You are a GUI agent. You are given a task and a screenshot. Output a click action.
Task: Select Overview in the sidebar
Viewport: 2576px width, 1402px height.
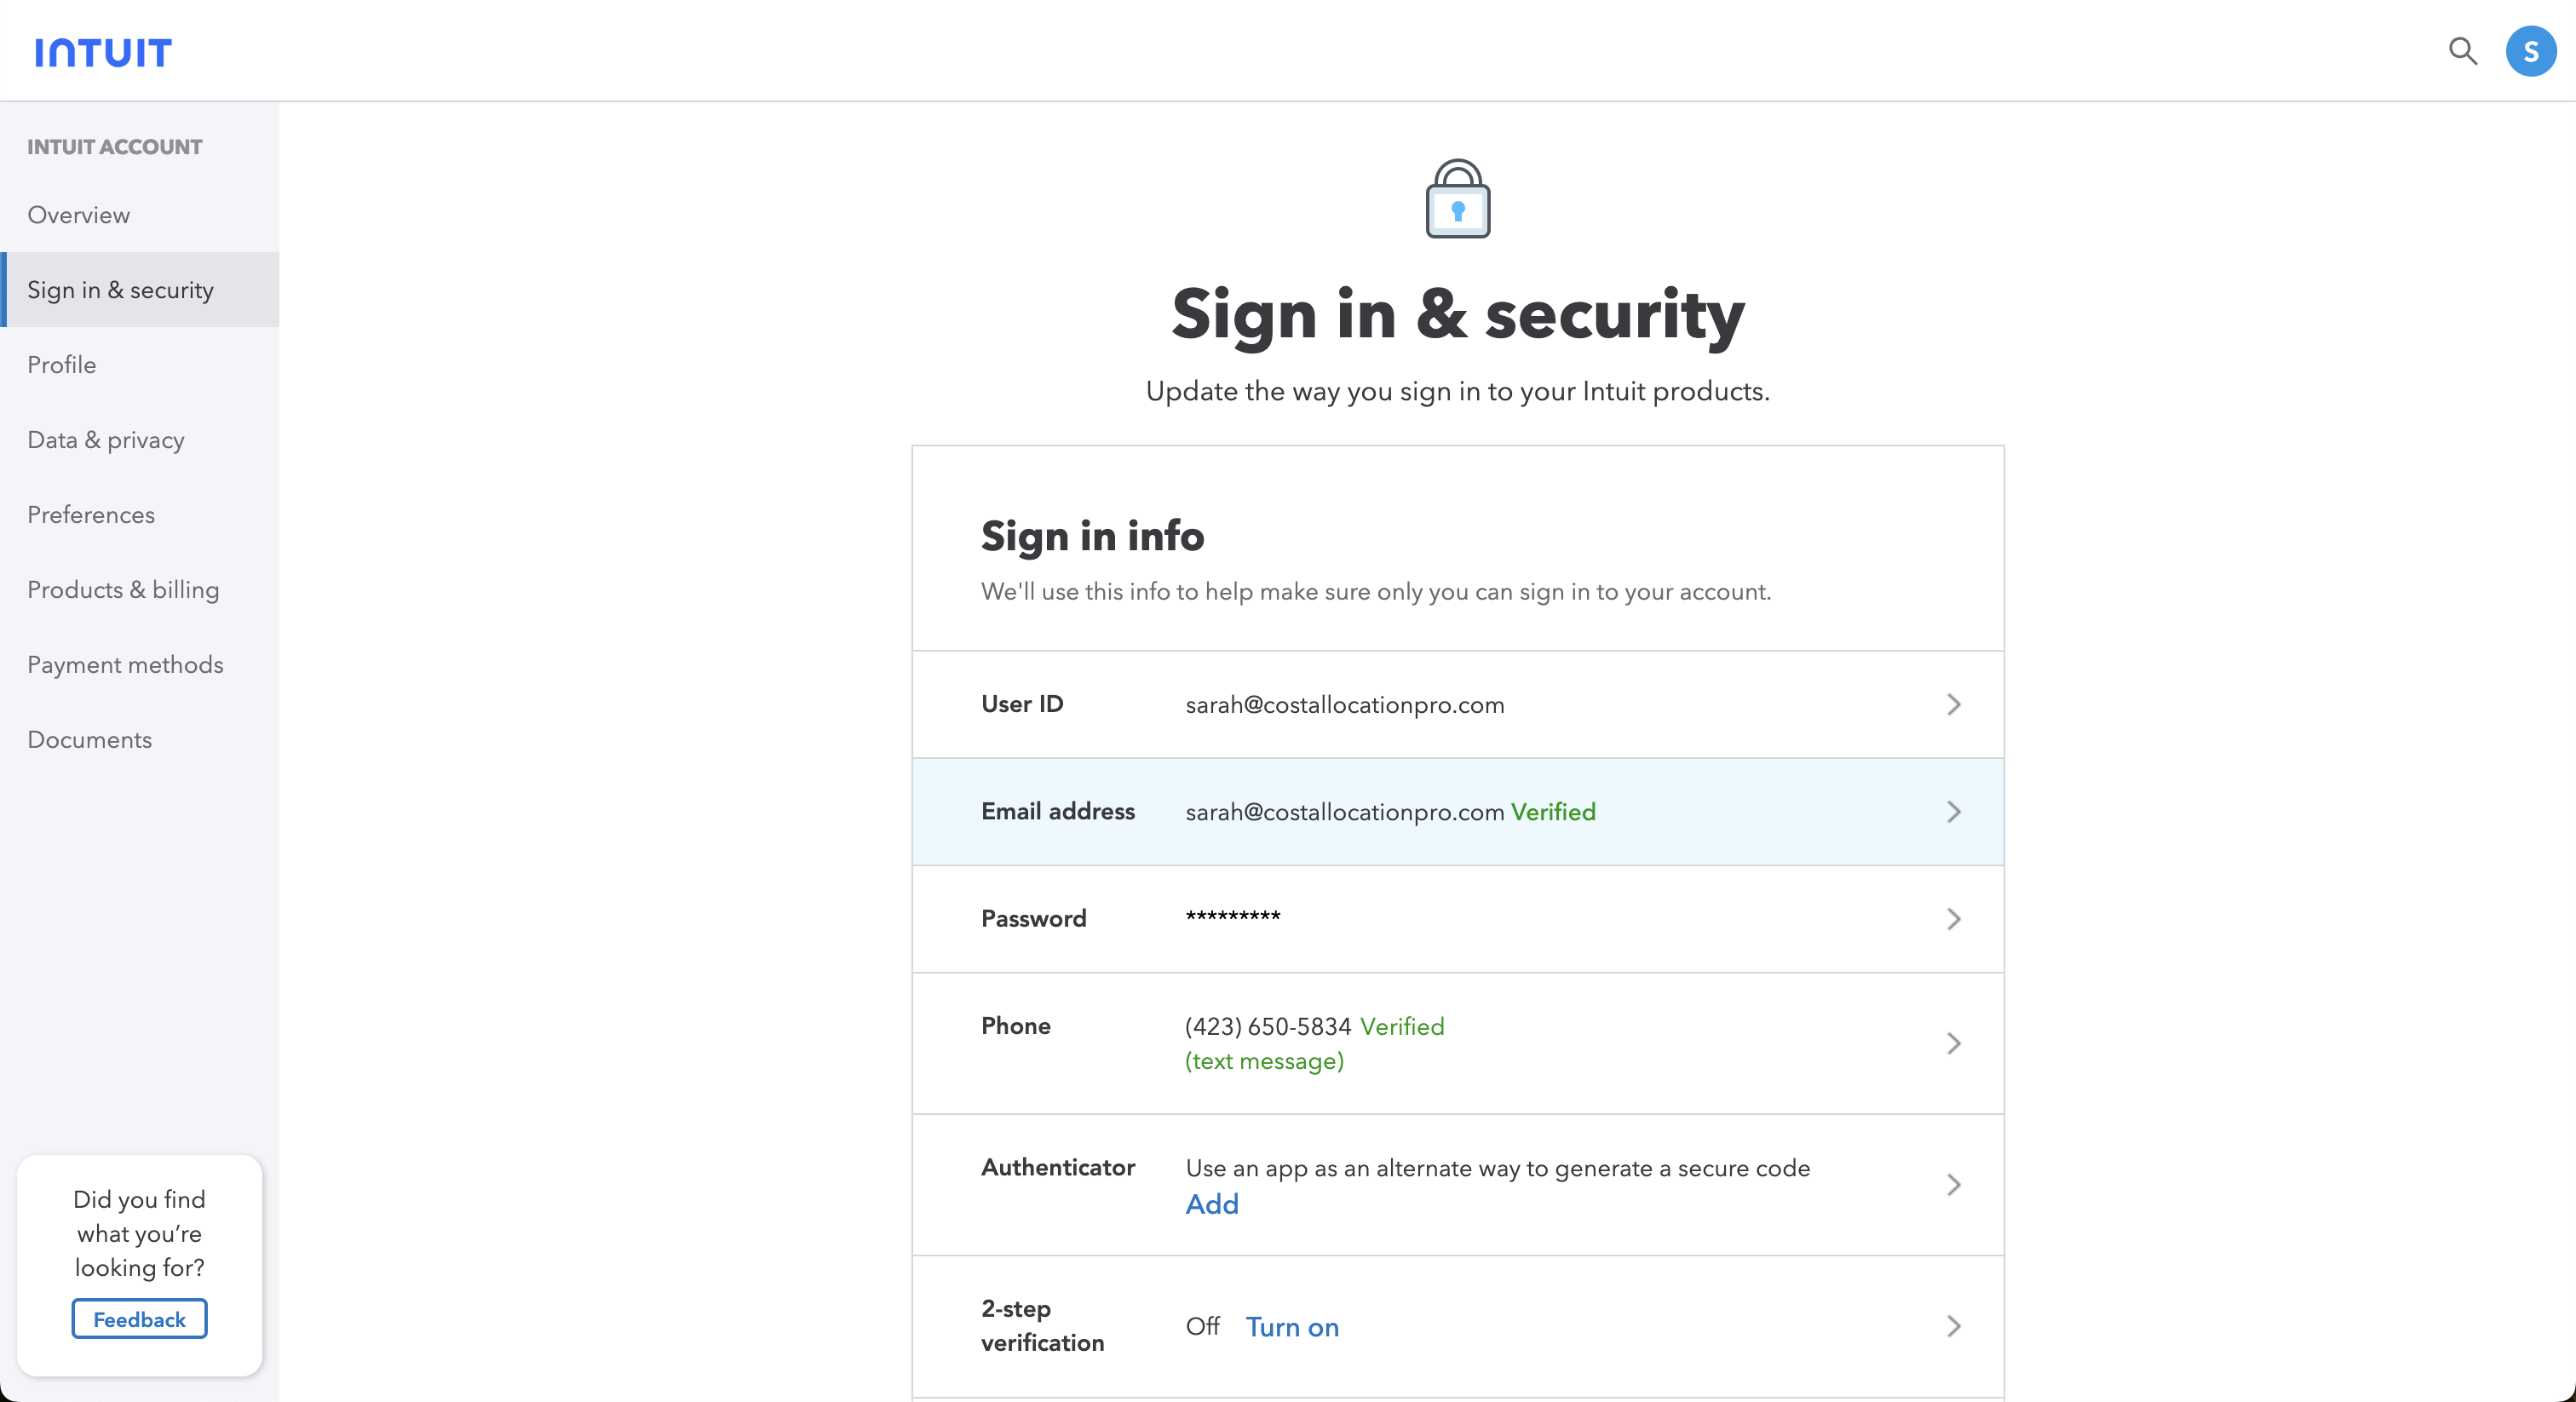[78, 214]
